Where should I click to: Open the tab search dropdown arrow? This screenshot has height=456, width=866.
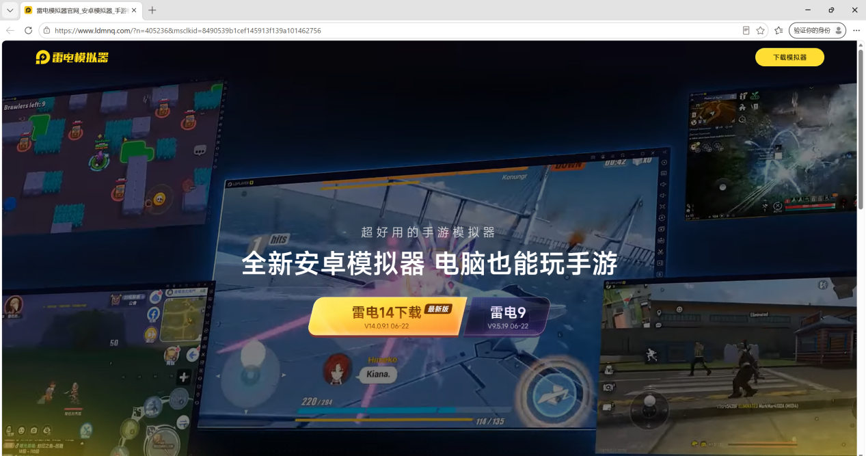10,10
